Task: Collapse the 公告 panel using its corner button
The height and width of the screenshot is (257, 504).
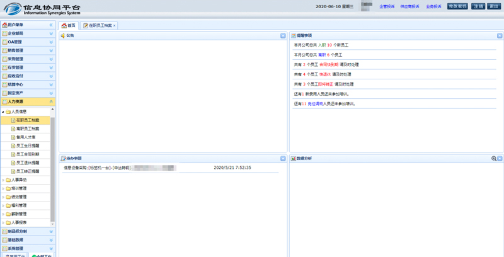Action: point(283,36)
